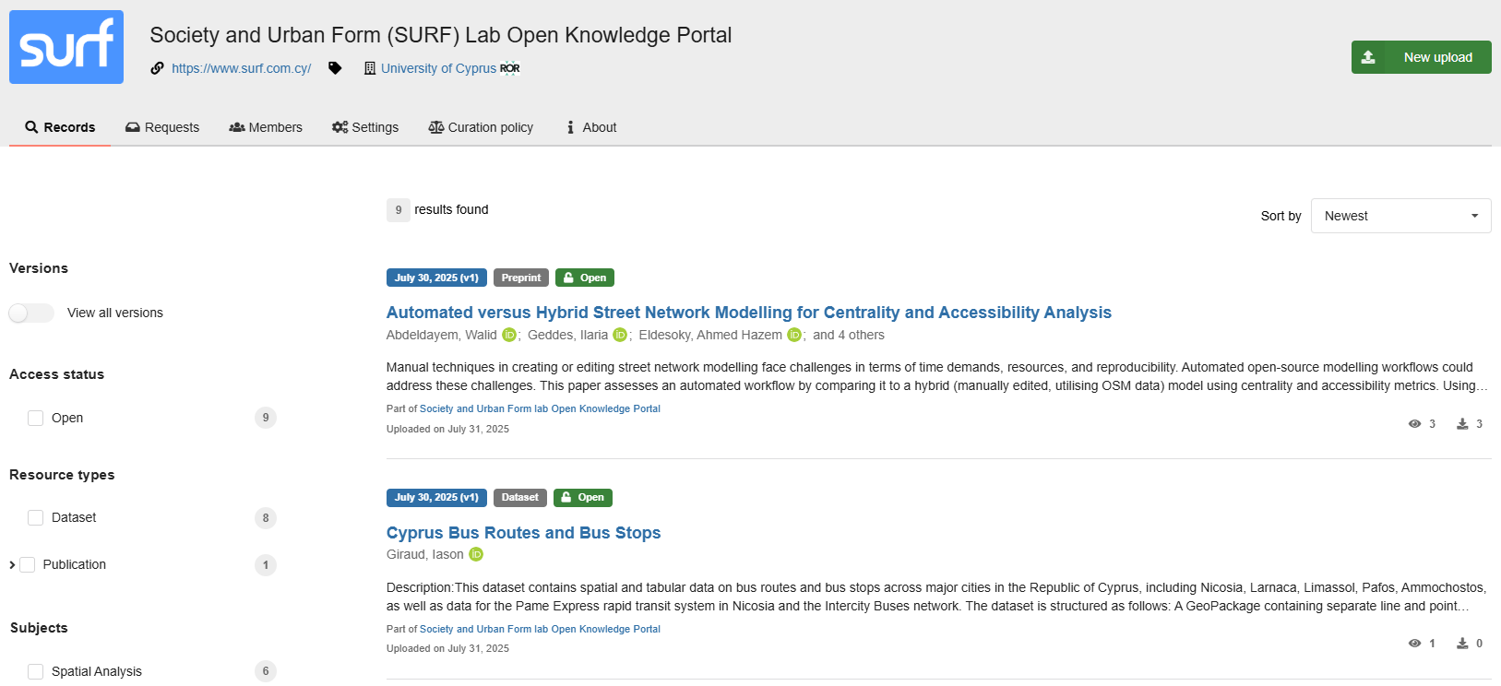Click the building icon beside University of Cyprus
The image size is (1501, 686).
(370, 68)
